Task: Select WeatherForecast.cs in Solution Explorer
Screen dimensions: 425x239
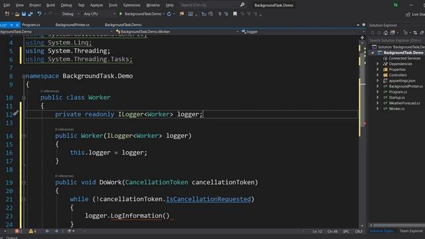Action: 404,104
